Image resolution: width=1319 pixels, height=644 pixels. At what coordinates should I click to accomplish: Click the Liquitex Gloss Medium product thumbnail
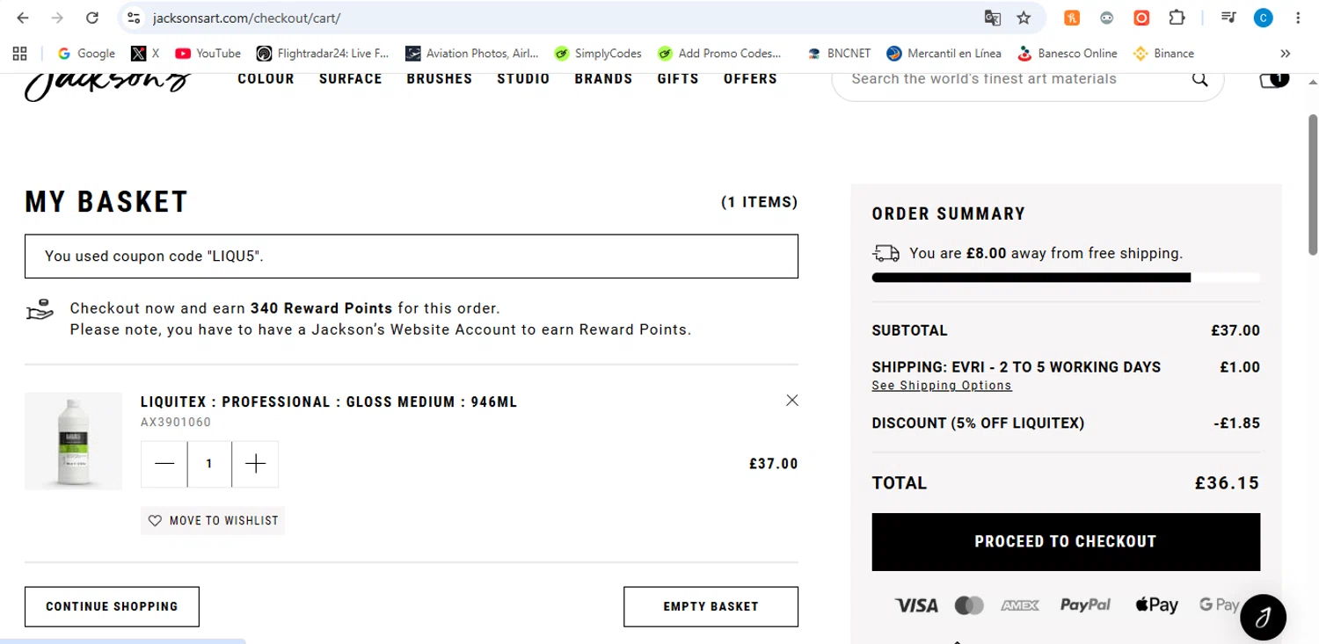pos(73,441)
